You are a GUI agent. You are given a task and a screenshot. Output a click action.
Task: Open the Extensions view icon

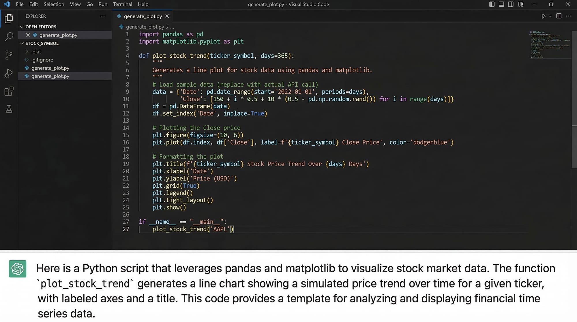[9, 91]
